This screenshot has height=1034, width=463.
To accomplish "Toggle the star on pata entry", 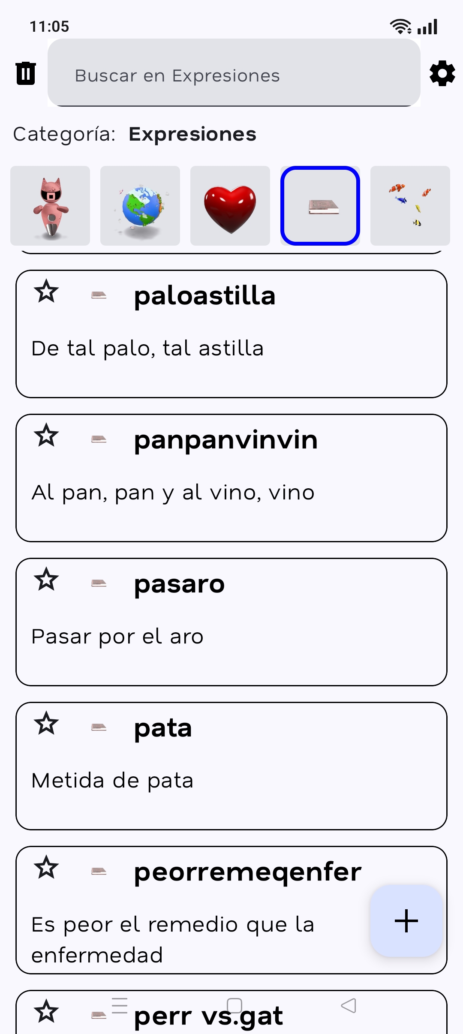I will coord(46,724).
